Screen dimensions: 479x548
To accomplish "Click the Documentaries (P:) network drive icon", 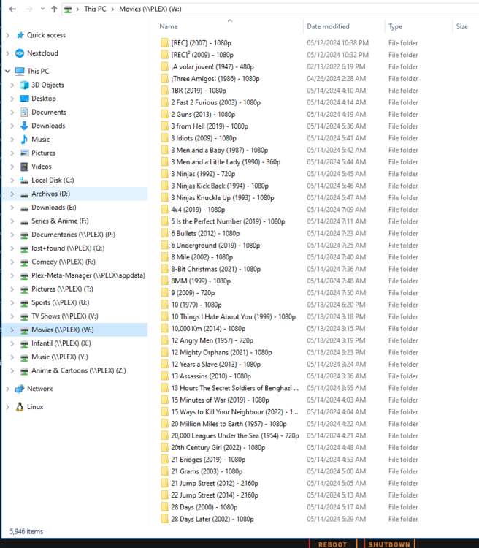I will click(x=24, y=235).
